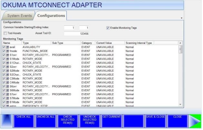Click PROGRAMMED sub type in S1ovr row
The width and height of the screenshot is (203, 130).
pyautogui.click(x=62, y=55)
